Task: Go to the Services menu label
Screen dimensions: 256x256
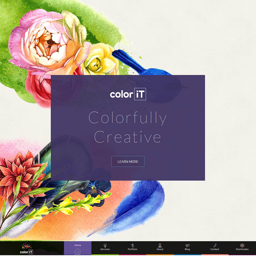Action: tap(105, 249)
